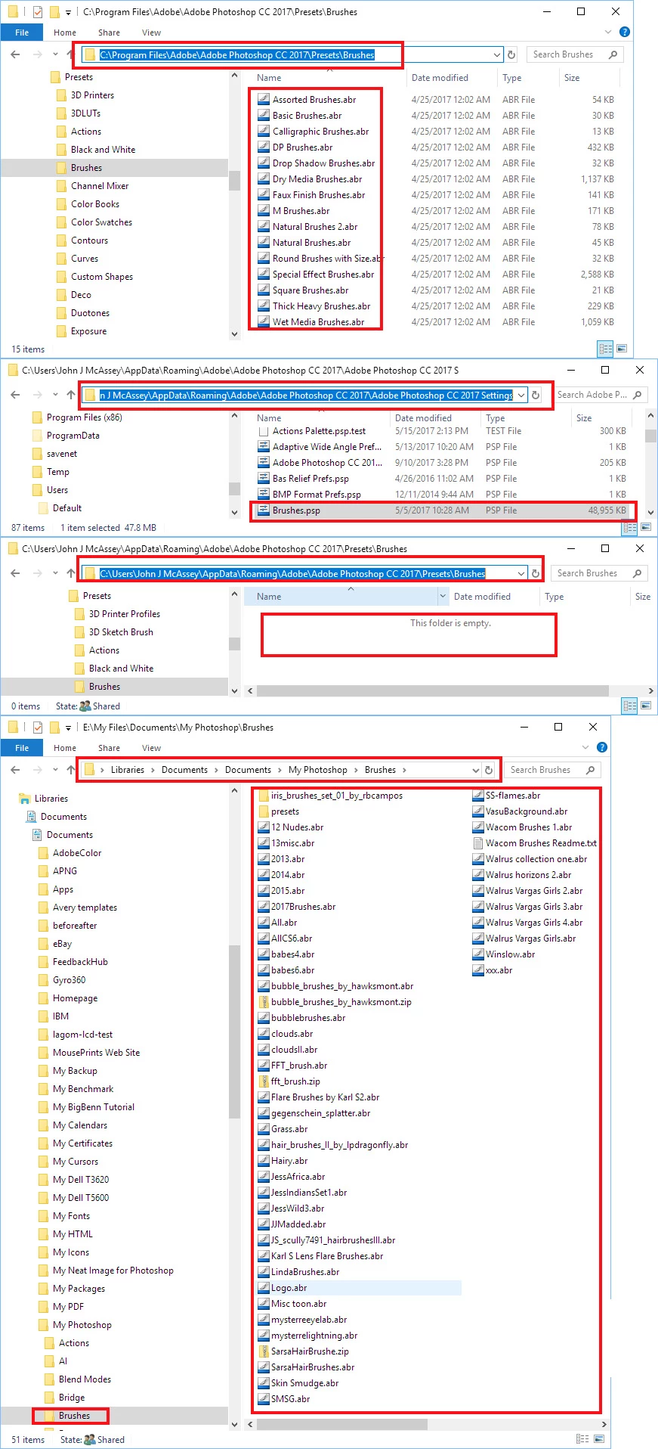The height and width of the screenshot is (1449, 658).
Task: Expand the ribbon chevron in the Documents Brushes window
Action: pos(585,747)
